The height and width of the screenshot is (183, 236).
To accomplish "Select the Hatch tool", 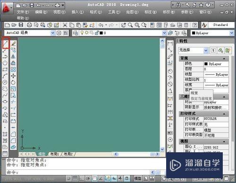I will pos(5,134).
